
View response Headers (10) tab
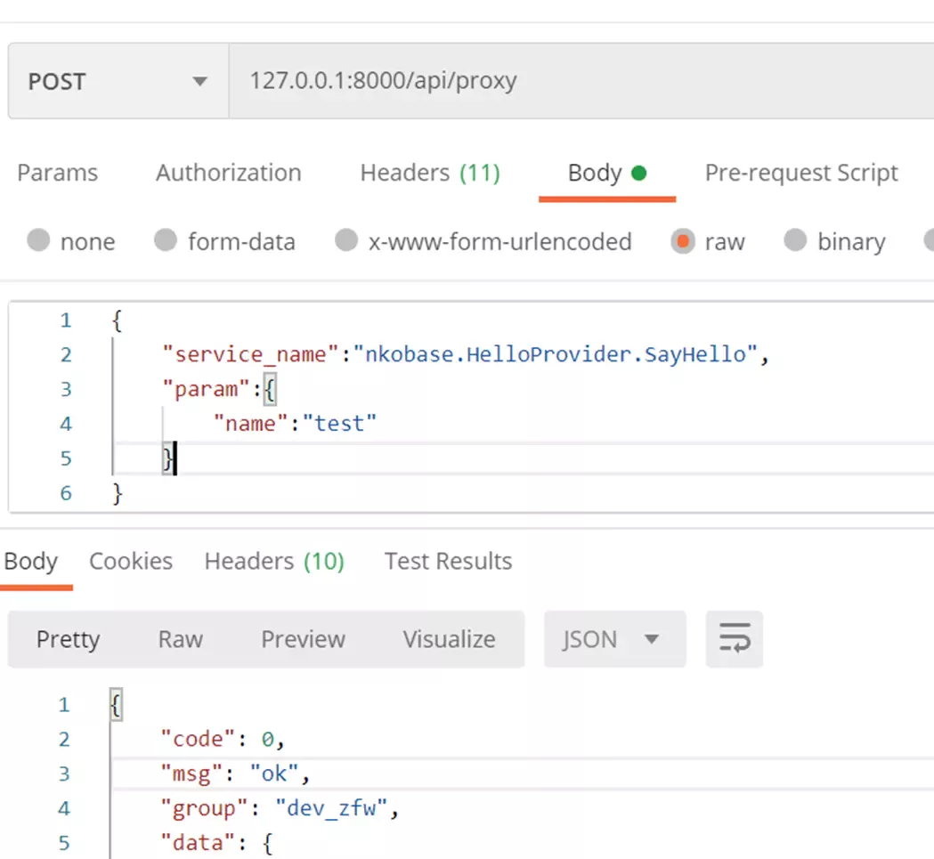tap(274, 561)
